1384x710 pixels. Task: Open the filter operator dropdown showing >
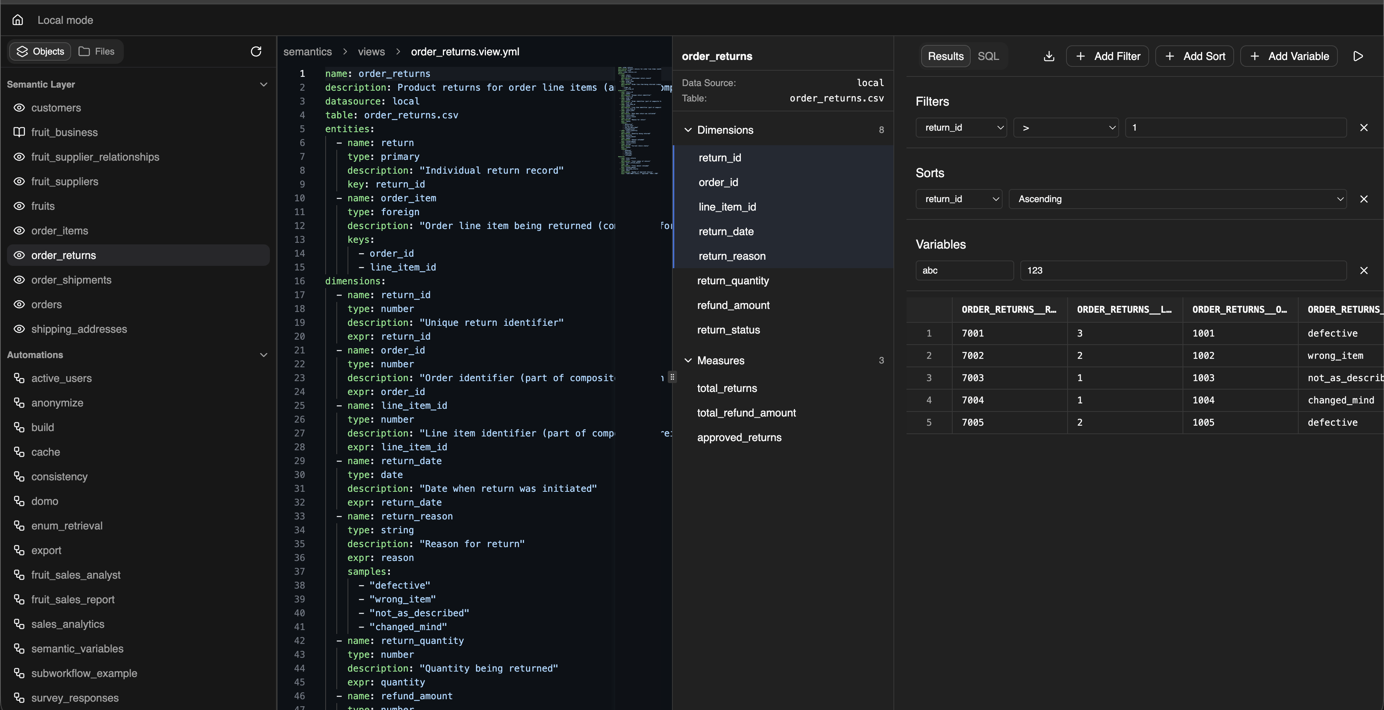[x=1065, y=128]
